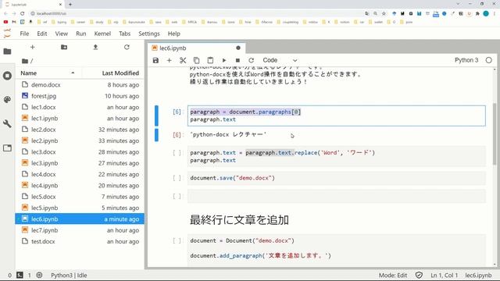Image resolution: width=500 pixels, height=281 pixels.
Task: Sort files by Name column
Action: (48, 73)
